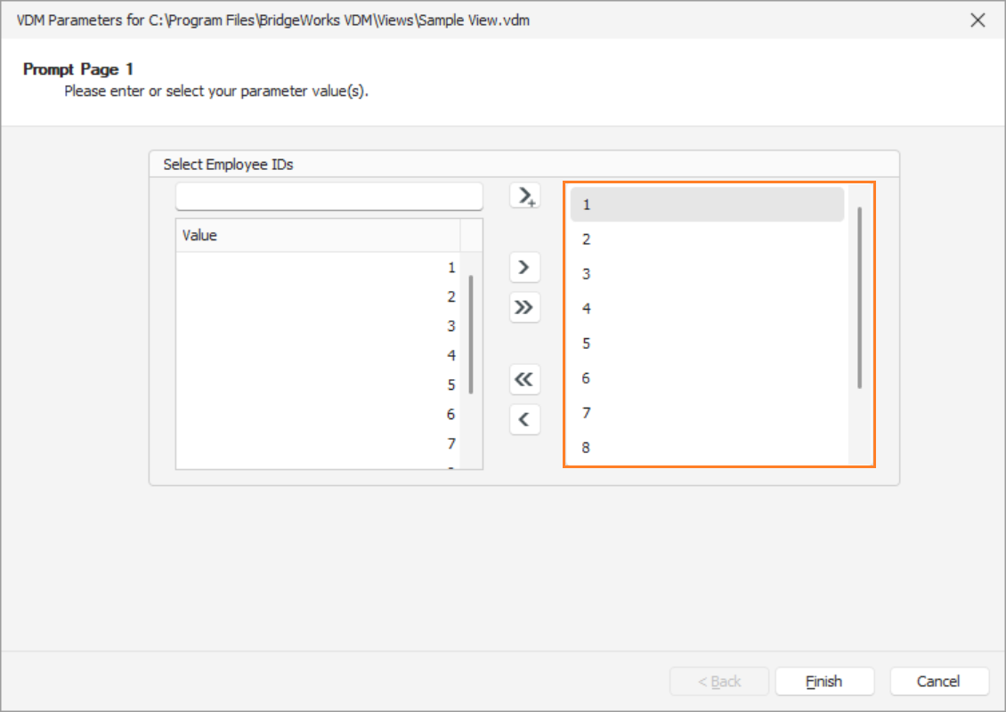Move selected value right with single arrow

[x=525, y=267]
